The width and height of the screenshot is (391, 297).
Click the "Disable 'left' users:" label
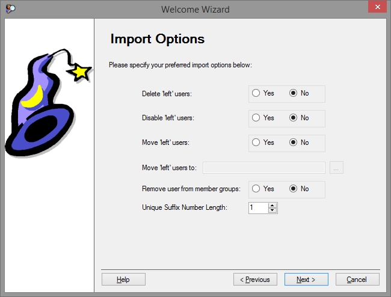pyautogui.click(x=168, y=118)
